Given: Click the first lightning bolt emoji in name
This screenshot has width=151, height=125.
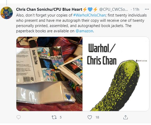Looking at the screenshot, I should 85,9.
